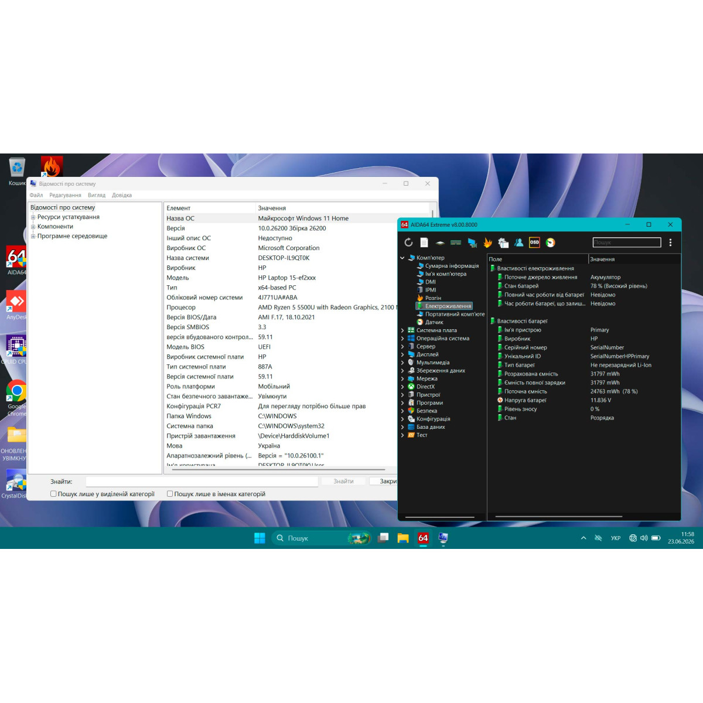Screen dimensions: 703x703
Task: Click the taskbar clock showing 11:58
Action: pyautogui.click(x=681, y=538)
